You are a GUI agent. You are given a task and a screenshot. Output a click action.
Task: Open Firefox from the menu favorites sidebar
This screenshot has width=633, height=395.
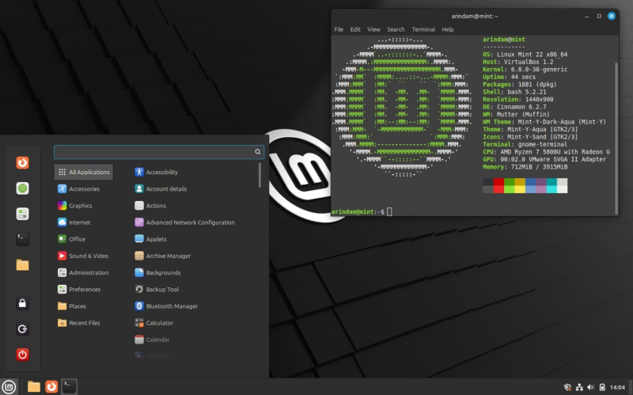click(23, 163)
